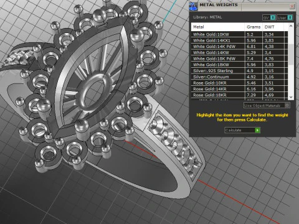Click the 3,15 DWT value
This screenshot has width=299, height=224.
click(269, 71)
